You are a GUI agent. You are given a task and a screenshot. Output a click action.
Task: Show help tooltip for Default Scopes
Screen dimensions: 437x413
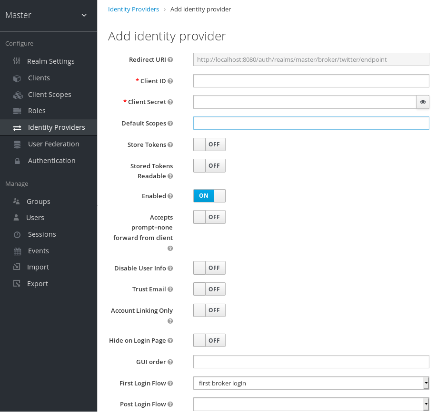pos(170,123)
